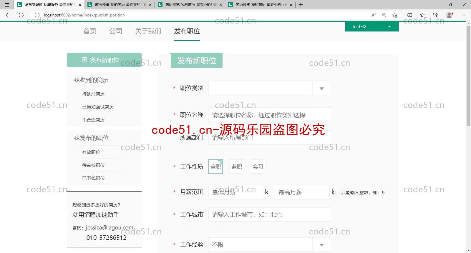The image size is (471, 253).
Task: Click the read aloud icon
Action: 374,15
